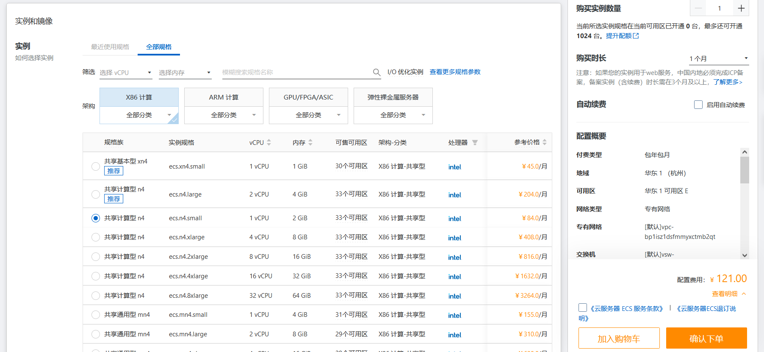764x352 pixels.
Task: Switch to the 全部规格 tab
Action: pyautogui.click(x=159, y=47)
